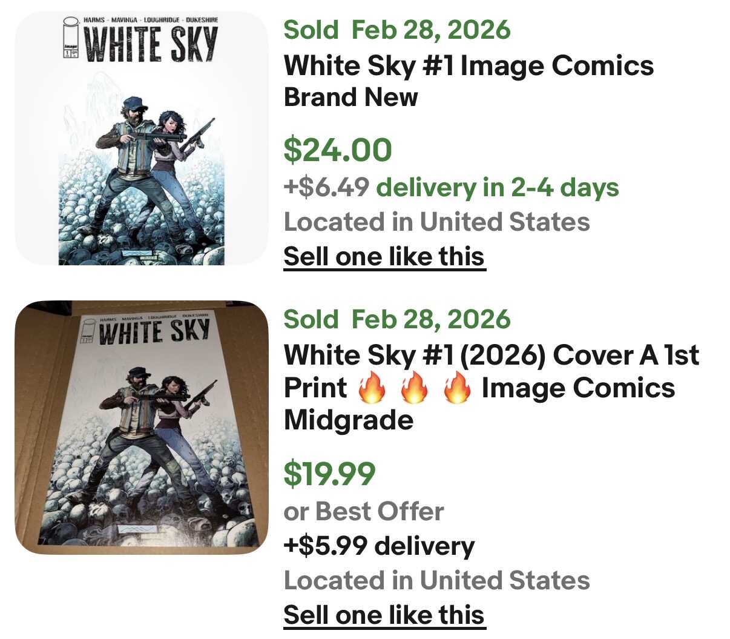
Task: Click the 'or Best Offer' label
Action: coord(364,512)
